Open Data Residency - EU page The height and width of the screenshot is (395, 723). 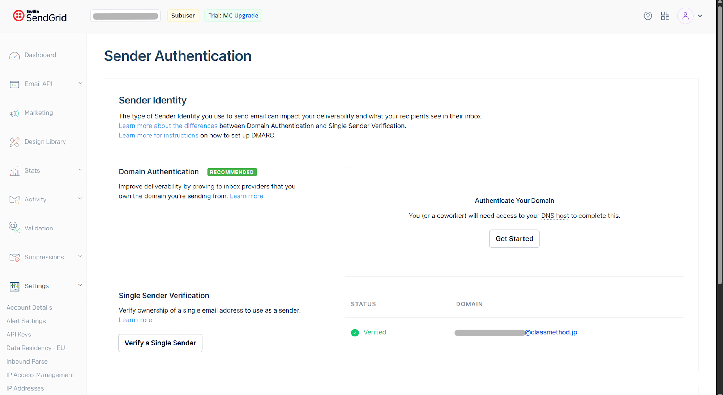pyautogui.click(x=35, y=348)
